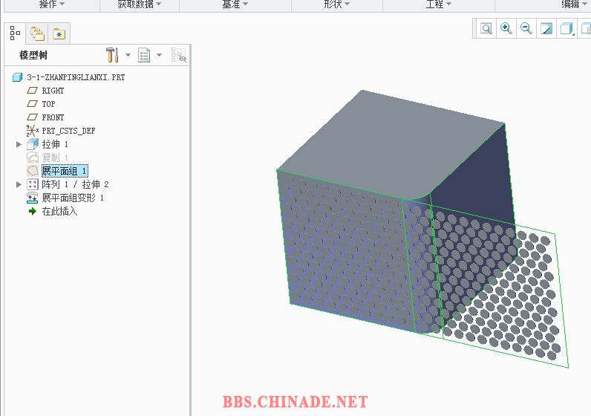Select the 展平面组变形 1 feature
Viewport: 591px width, 416px height.
[x=72, y=198]
